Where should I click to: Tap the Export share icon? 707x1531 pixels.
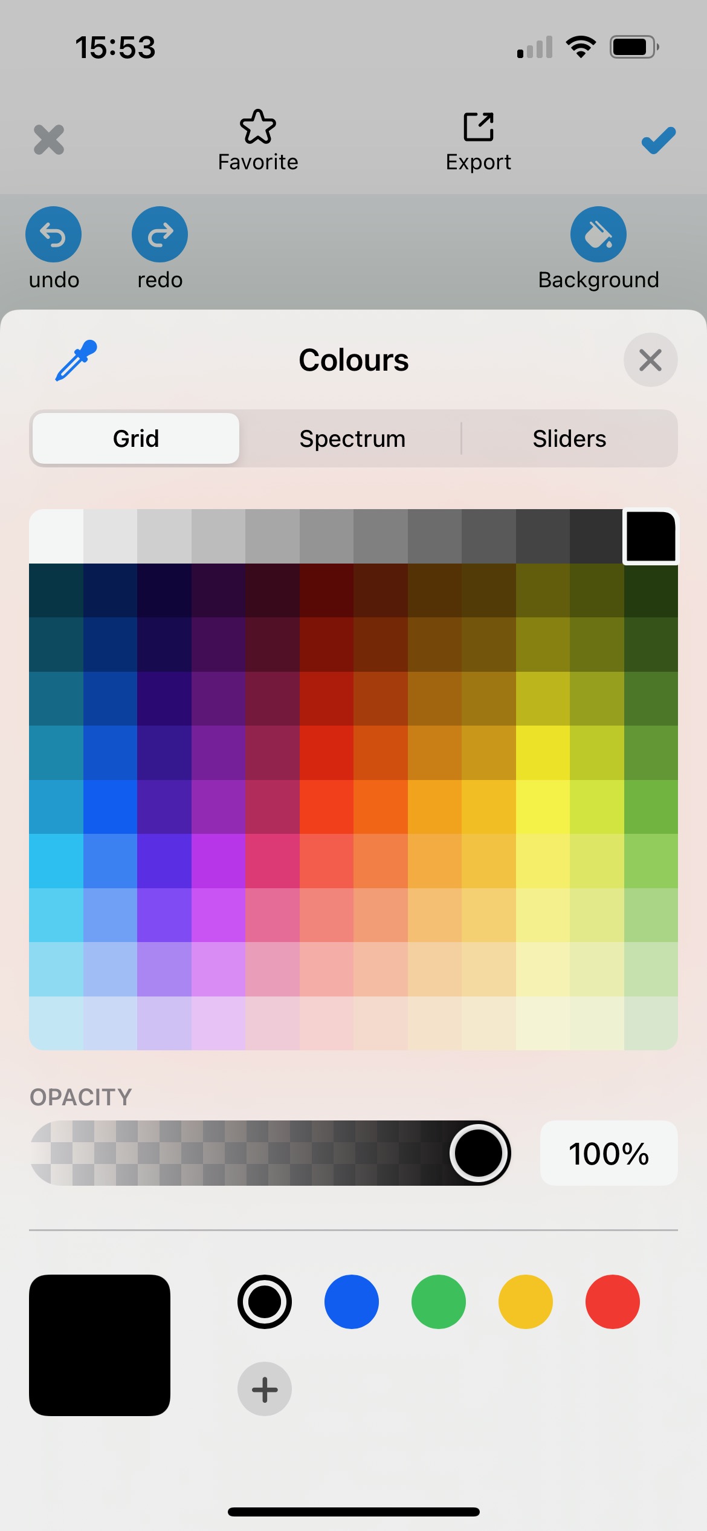pos(479,127)
